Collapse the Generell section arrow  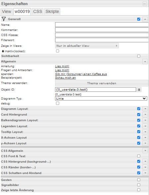click(145, 19)
